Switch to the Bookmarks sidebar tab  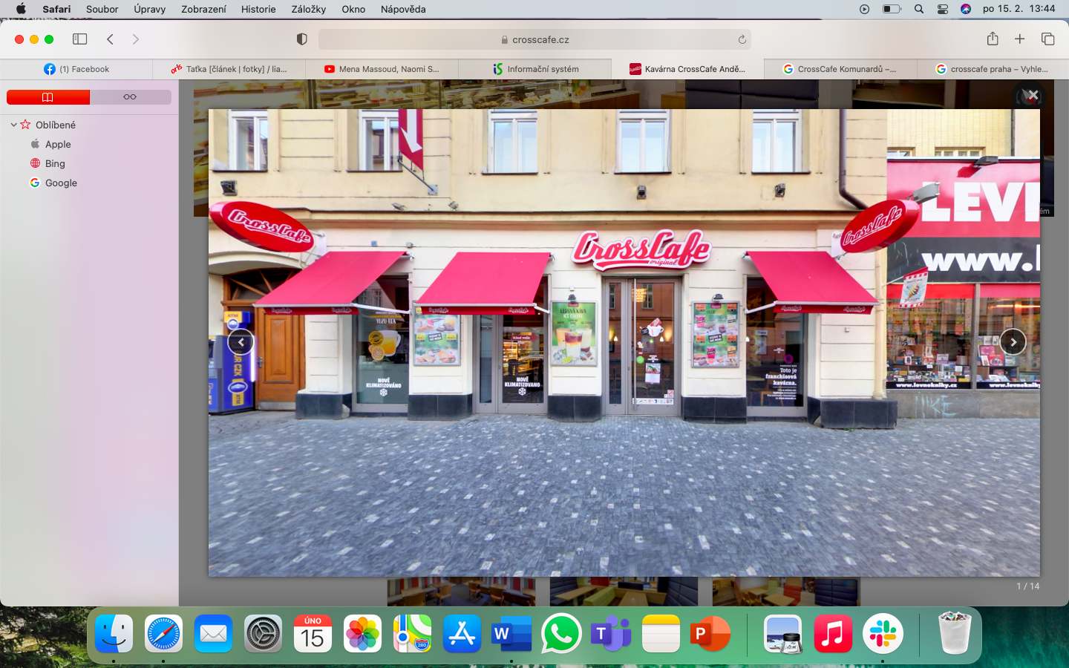coord(48,97)
